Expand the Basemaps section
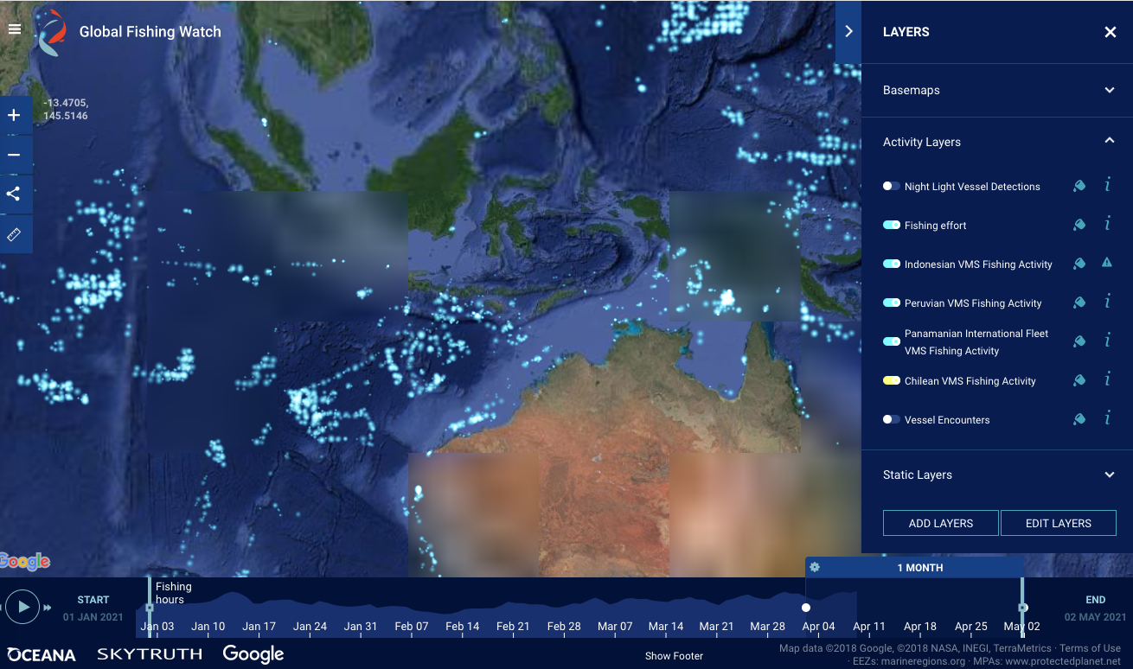The image size is (1133, 669). point(1109,90)
